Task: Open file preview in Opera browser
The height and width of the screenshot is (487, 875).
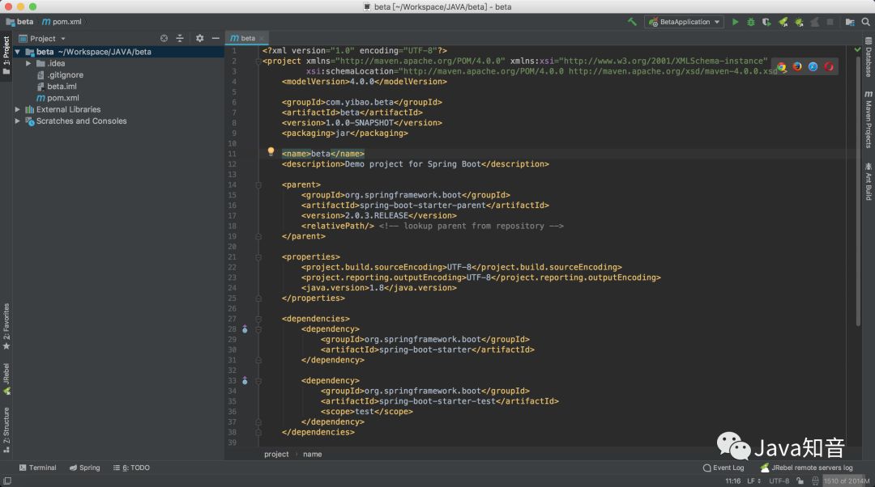Action: coord(829,67)
